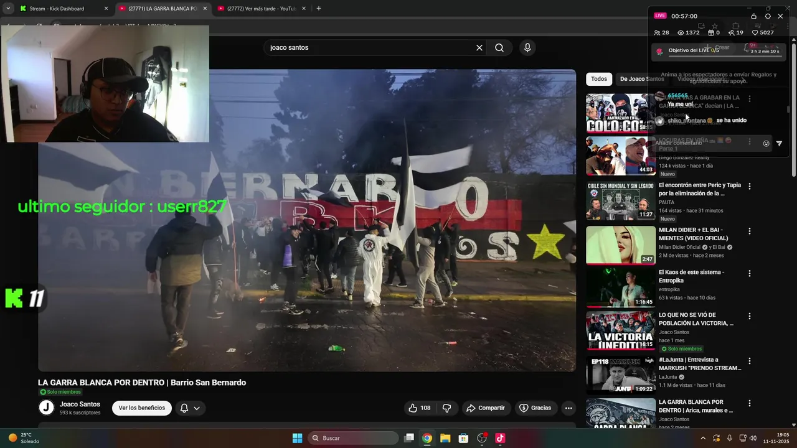
Task: Close the Kick Dashboard tab
Action: tap(106, 9)
